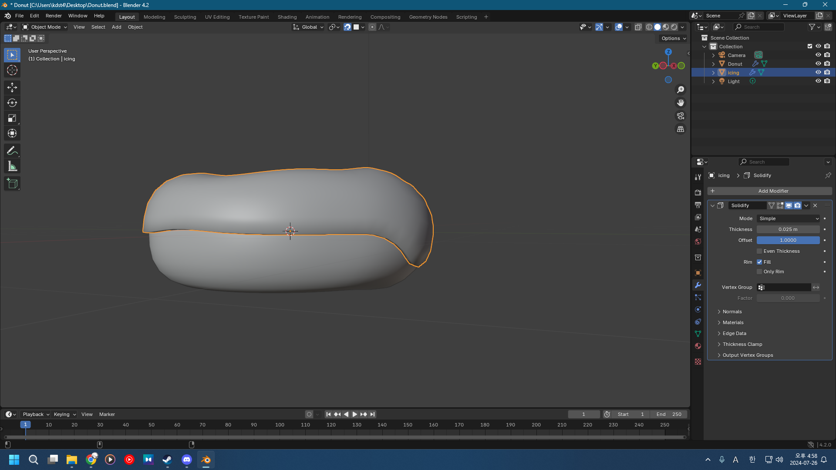Open the Object Mode dropdown
The height and width of the screenshot is (470, 836).
click(x=45, y=27)
